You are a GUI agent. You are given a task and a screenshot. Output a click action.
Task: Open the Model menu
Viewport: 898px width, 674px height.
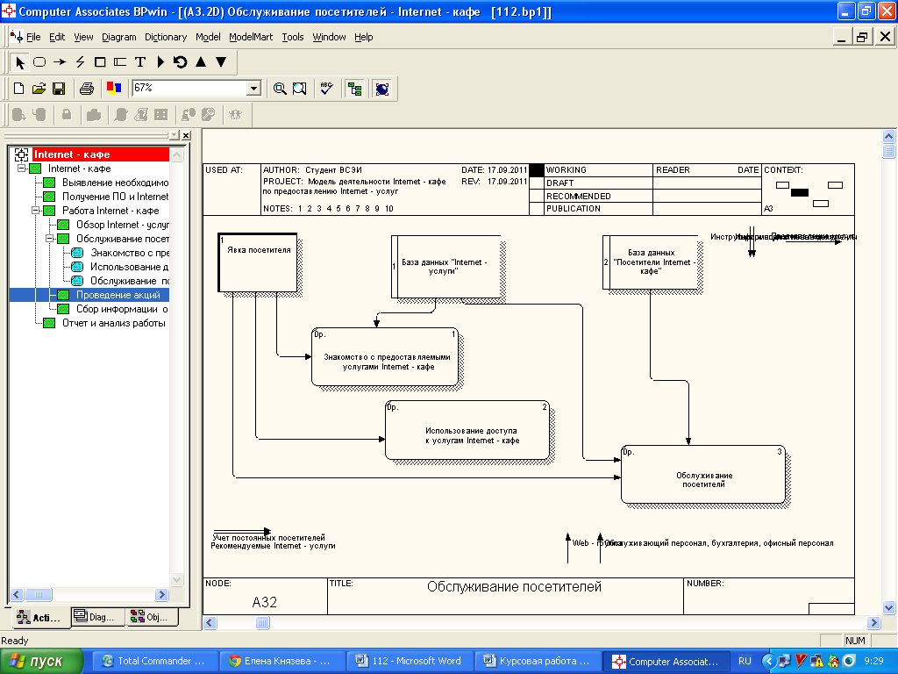[208, 37]
